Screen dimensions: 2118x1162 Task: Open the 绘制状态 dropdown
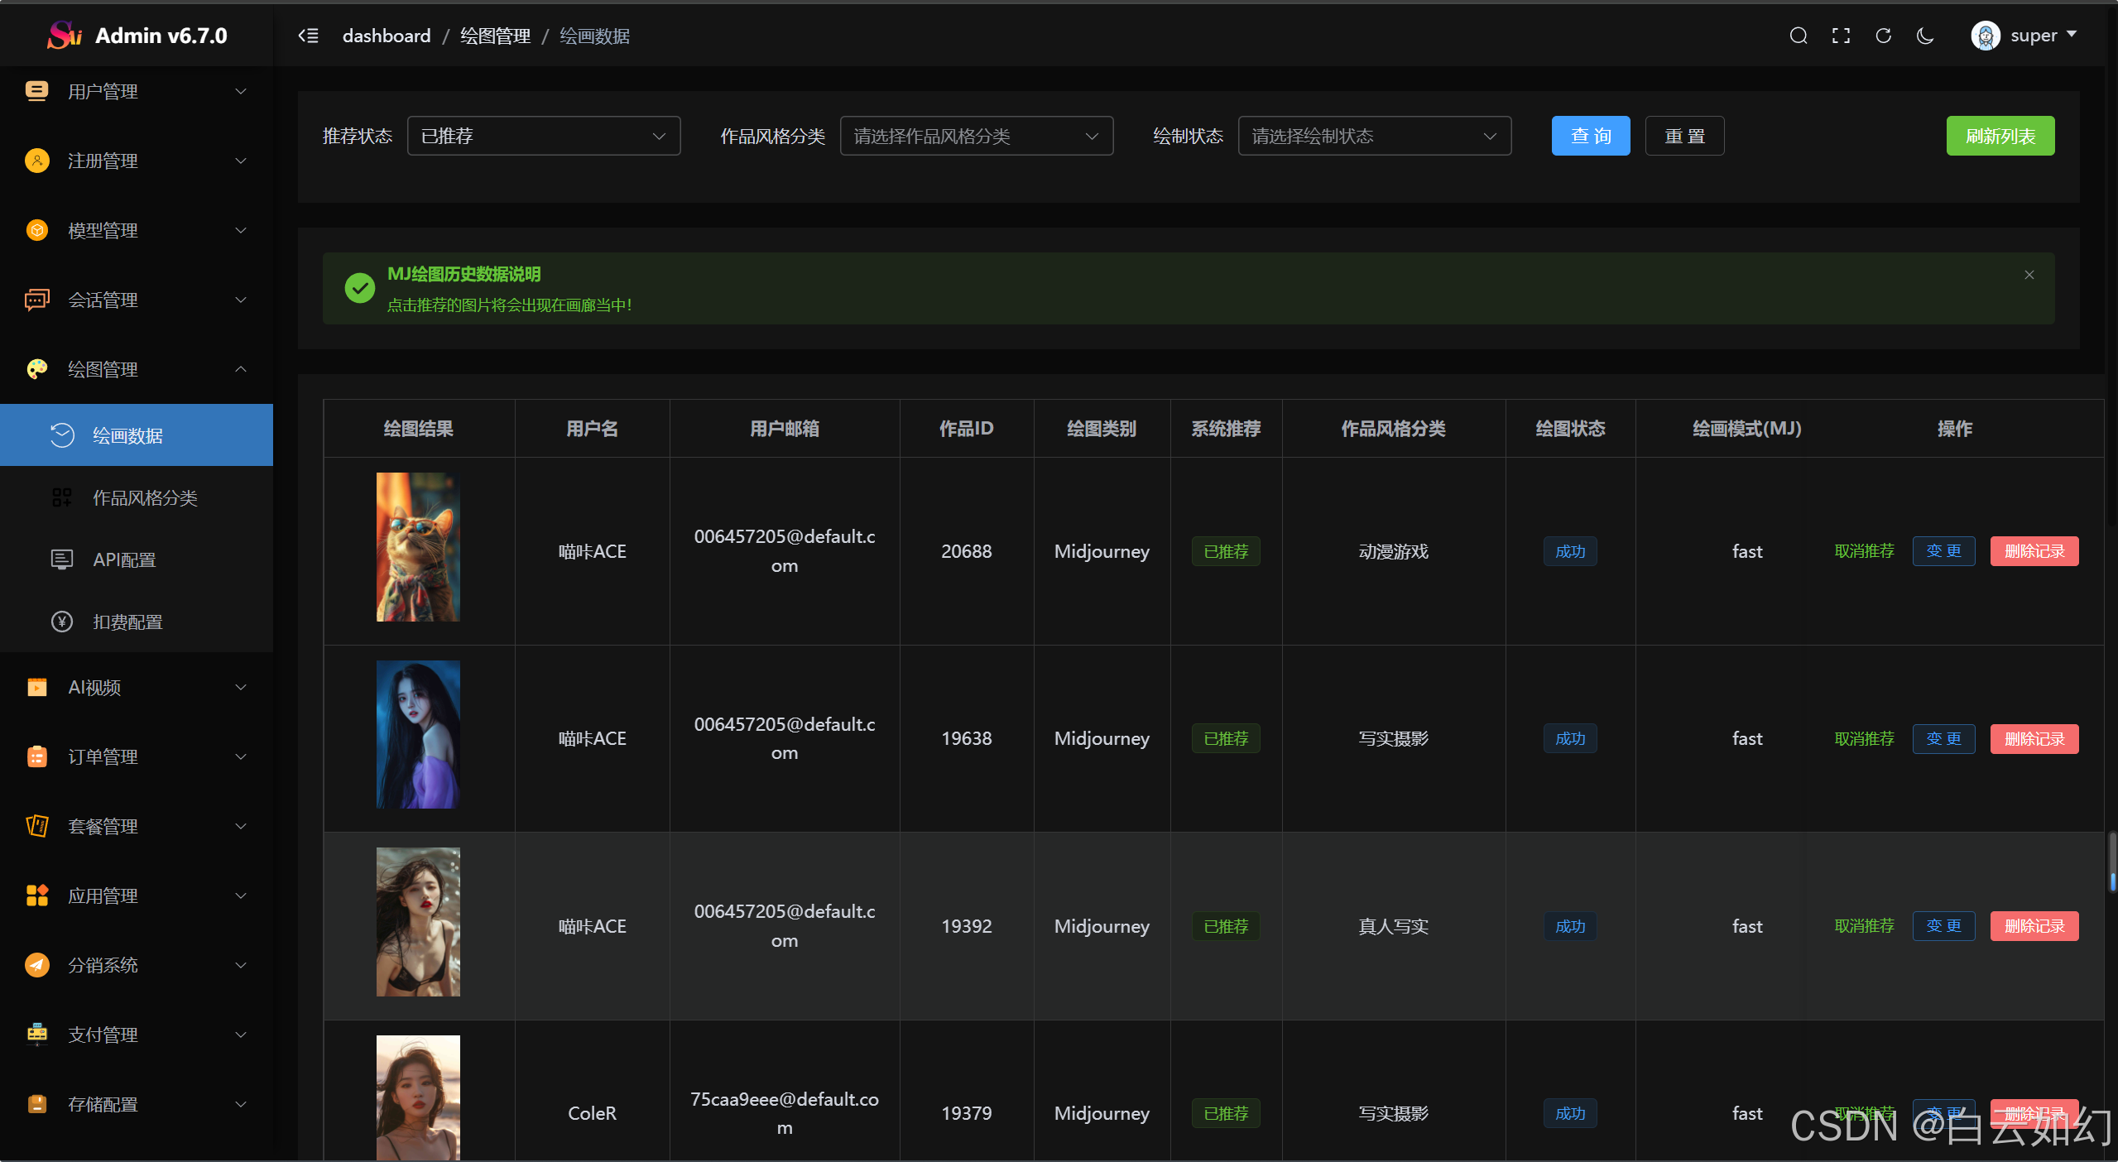click(1374, 136)
